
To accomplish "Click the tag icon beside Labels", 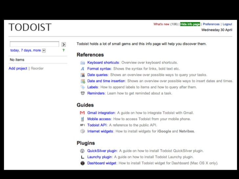I will click(83, 87).
